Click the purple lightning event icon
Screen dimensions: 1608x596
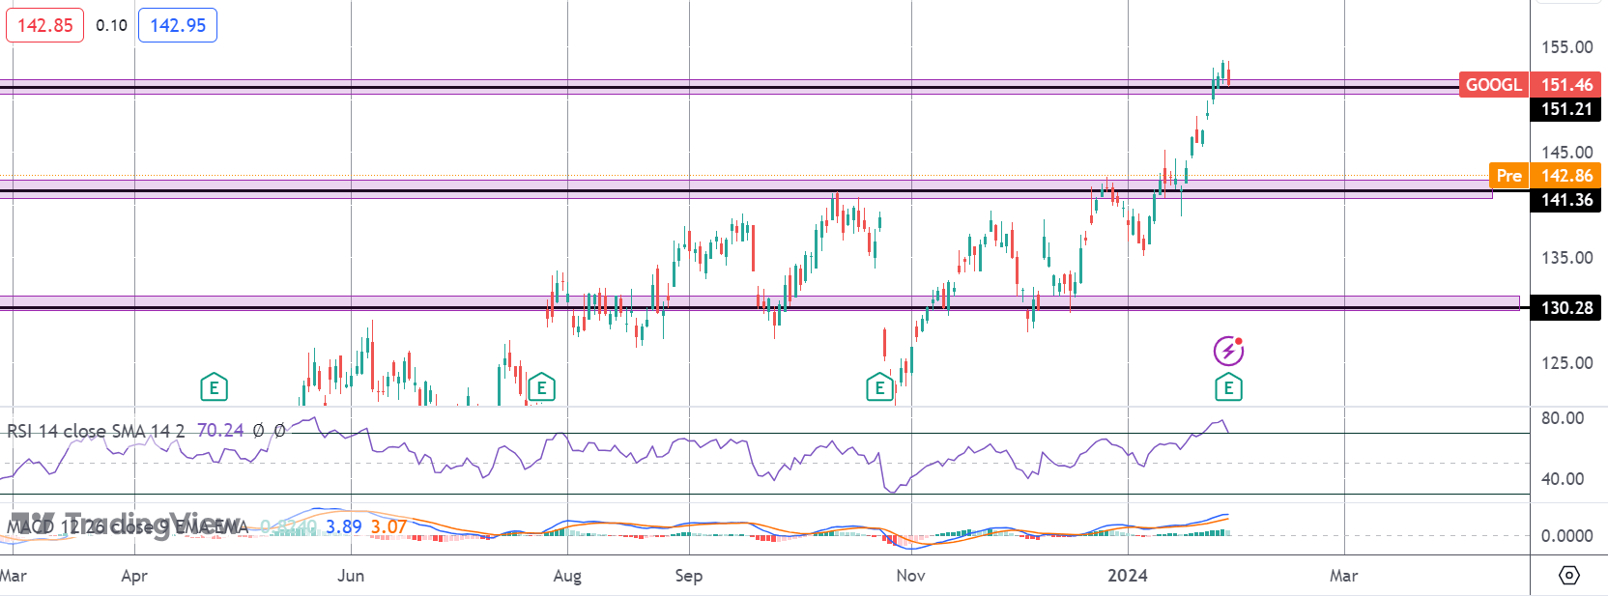(x=1228, y=350)
